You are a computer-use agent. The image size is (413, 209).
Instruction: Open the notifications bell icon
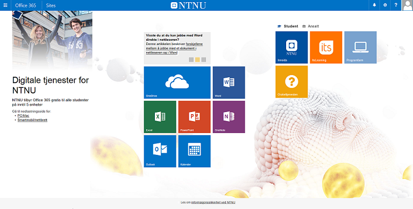(x=374, y=5)
